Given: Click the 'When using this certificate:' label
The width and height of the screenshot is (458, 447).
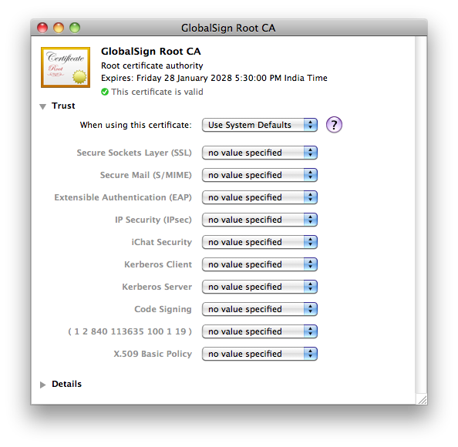Looking at the screenshot, I should click(x=136, y=125).
